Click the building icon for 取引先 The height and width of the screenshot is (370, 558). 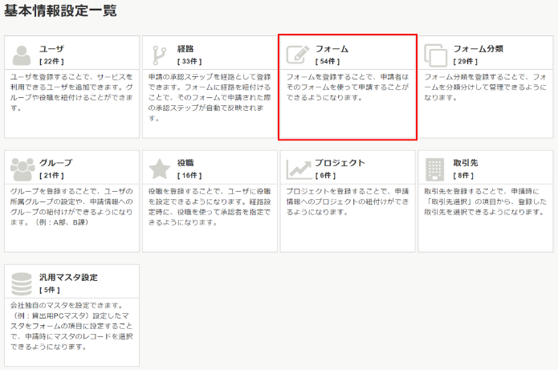click(x=435, y=169)
